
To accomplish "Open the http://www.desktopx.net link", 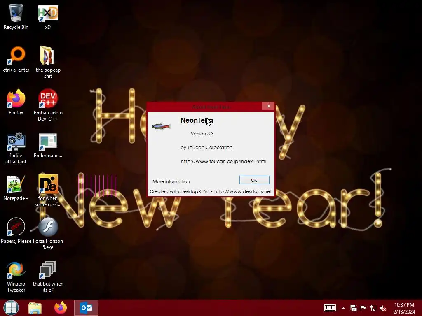I will [x=243, y=191].
